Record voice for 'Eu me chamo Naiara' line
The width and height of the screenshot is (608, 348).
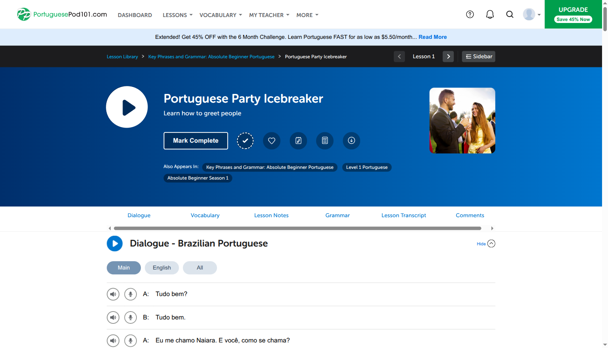click(x=130, y=340)
